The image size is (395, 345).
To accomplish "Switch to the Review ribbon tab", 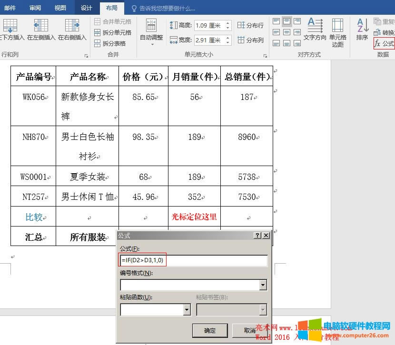I will tap(35, 8).
